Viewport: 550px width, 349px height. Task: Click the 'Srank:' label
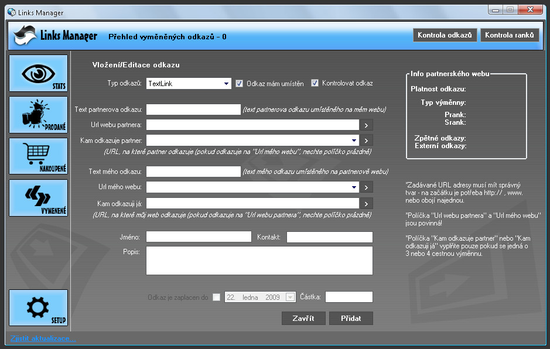455,122
